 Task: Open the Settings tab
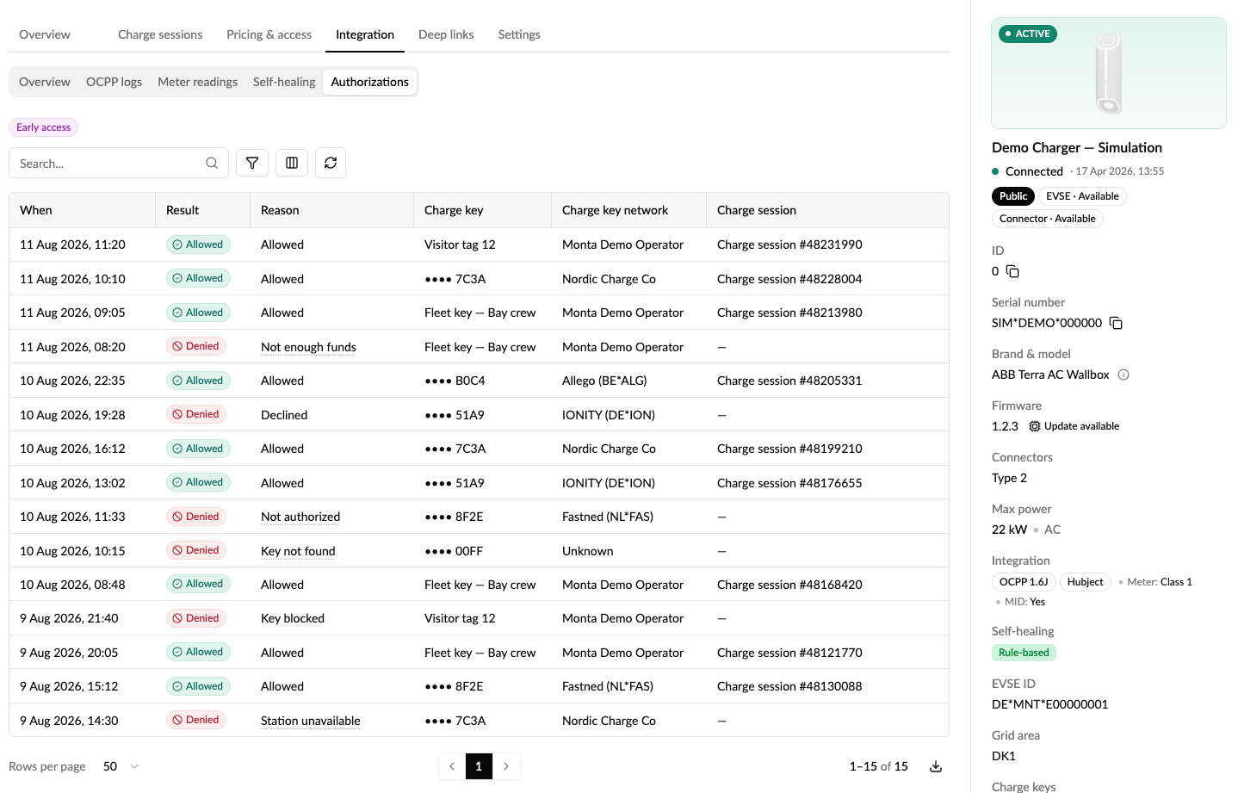coord(519,34)
